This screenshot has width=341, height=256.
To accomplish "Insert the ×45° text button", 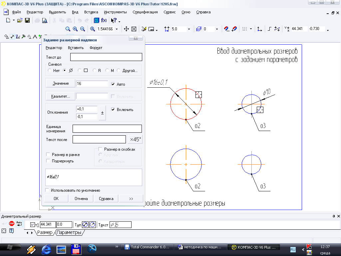I will pyautogui.click(x=135, y=139).
